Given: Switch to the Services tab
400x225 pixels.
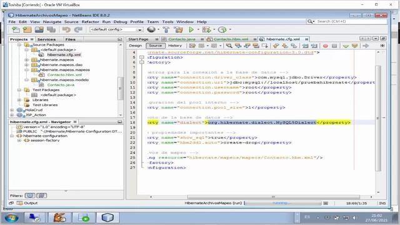Looking at the screenshot, I should click(x=46, y=39).
